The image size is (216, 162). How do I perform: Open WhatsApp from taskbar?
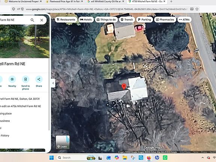[165, 157]
